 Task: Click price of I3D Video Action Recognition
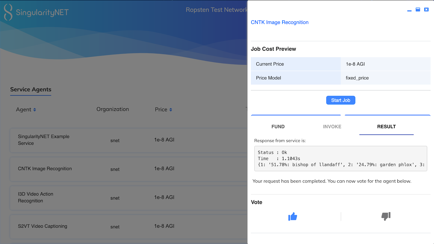[x=164, y=197]
